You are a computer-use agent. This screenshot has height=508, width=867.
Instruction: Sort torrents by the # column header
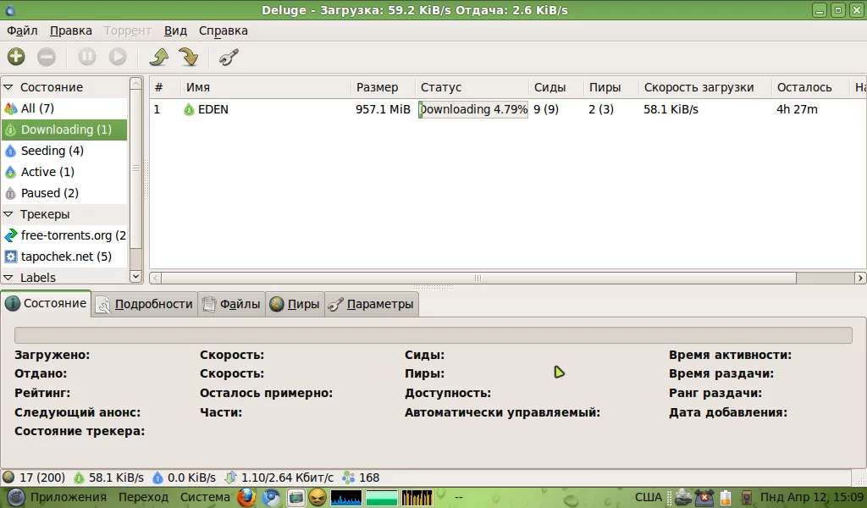(165, 87)
